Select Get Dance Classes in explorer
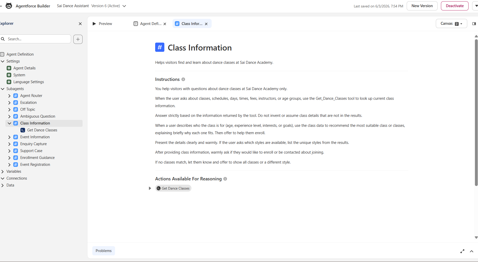478x262 pixels. (x=42, y=130)
